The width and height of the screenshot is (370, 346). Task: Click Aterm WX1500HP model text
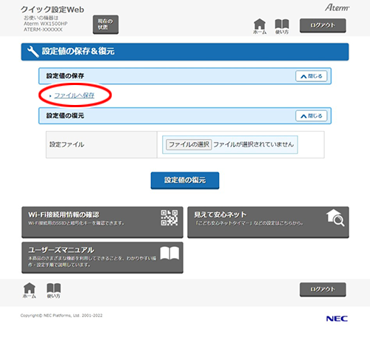click(x=46, y=24)
